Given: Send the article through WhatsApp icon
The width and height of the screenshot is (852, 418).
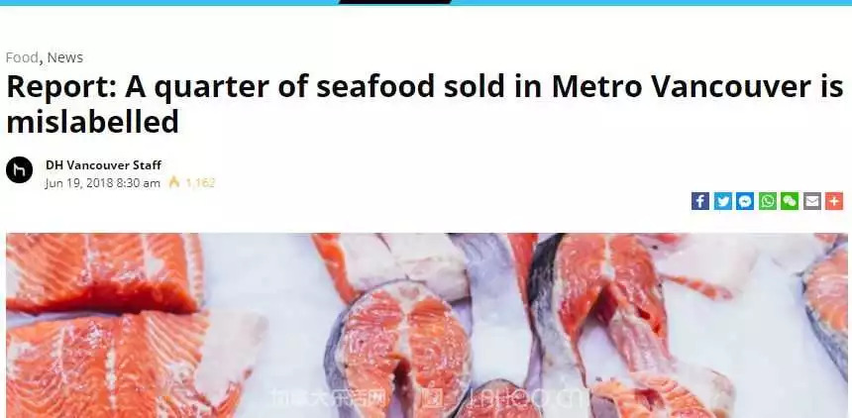Looking at the screenshot, I should tap(767, 201).
